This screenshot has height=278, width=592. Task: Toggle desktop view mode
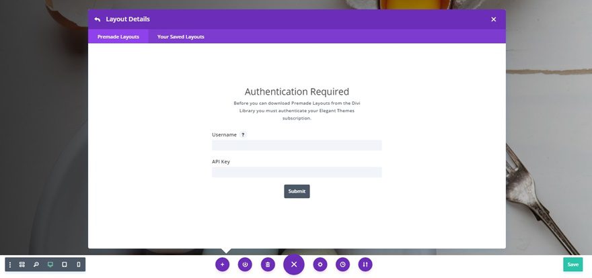click(x=50, y=265)
